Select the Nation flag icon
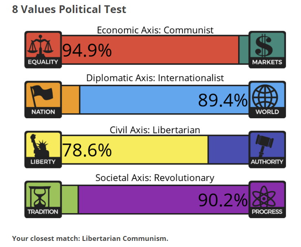This screenshot has width=301, height=247. click(x=43, y=96)
